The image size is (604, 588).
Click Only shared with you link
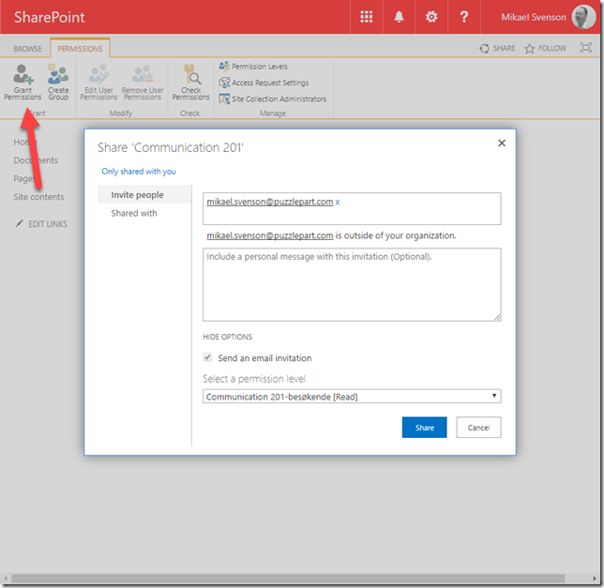[139, 172]
